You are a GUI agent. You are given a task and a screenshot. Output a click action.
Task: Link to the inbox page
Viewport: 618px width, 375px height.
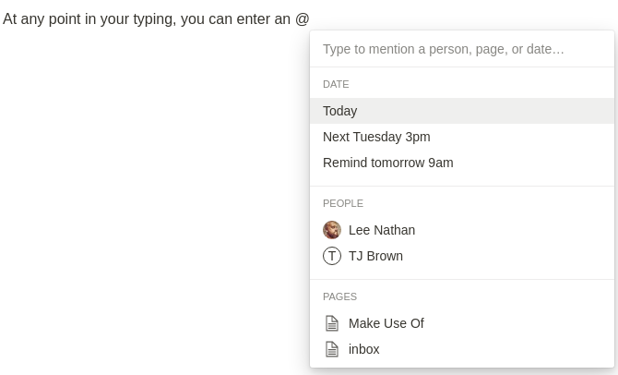(363, 349)
